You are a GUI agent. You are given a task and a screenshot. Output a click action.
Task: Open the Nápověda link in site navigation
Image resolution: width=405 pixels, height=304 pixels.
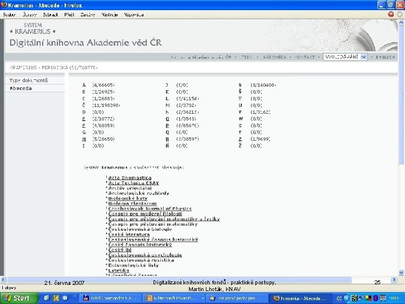click(274, 57)
